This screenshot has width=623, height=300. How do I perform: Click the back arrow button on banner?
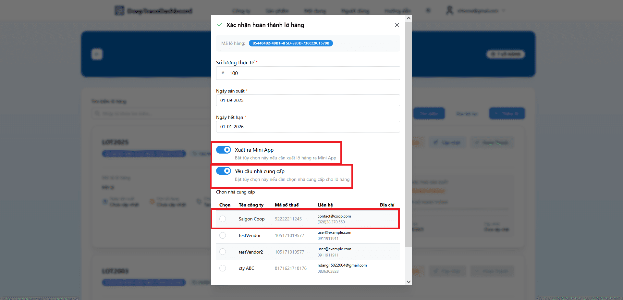pyautogui.click(x=97, y=54)
